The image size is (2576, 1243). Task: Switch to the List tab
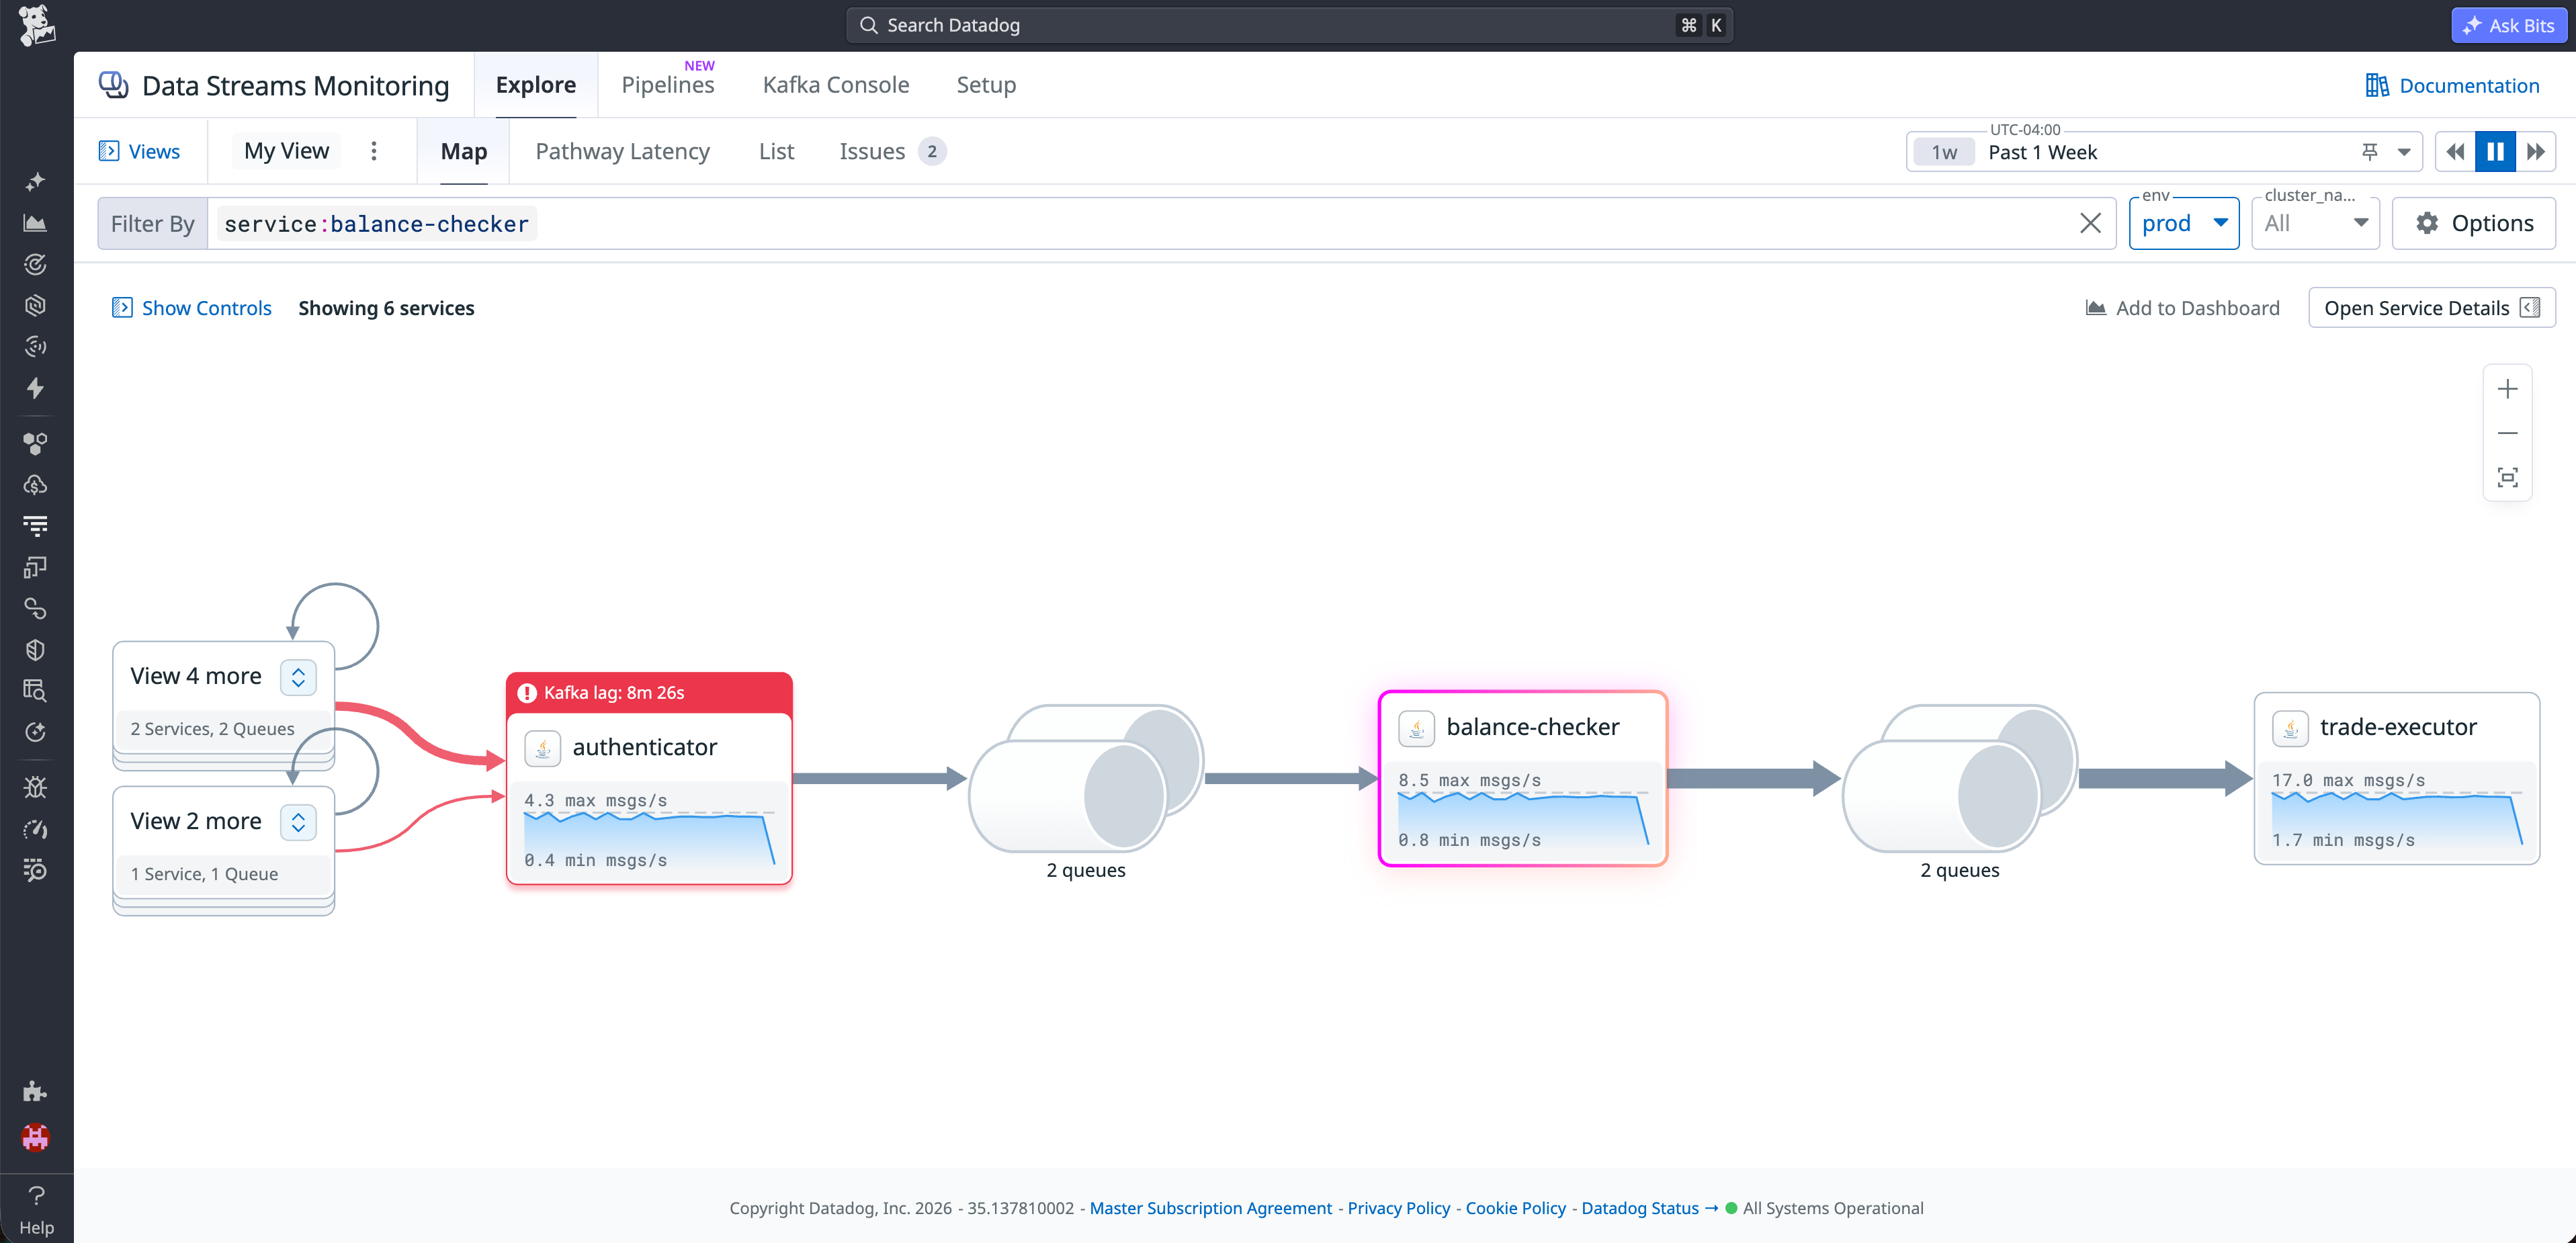(776, 151)
